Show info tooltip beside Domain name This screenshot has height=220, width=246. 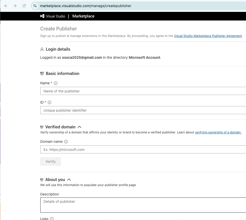[x=66, y=142]
